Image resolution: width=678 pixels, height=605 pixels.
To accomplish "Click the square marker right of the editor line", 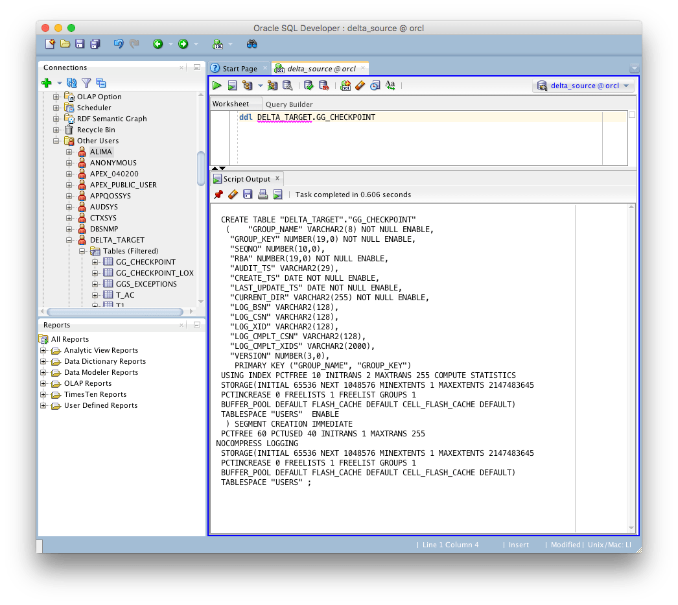I will 632,115.
